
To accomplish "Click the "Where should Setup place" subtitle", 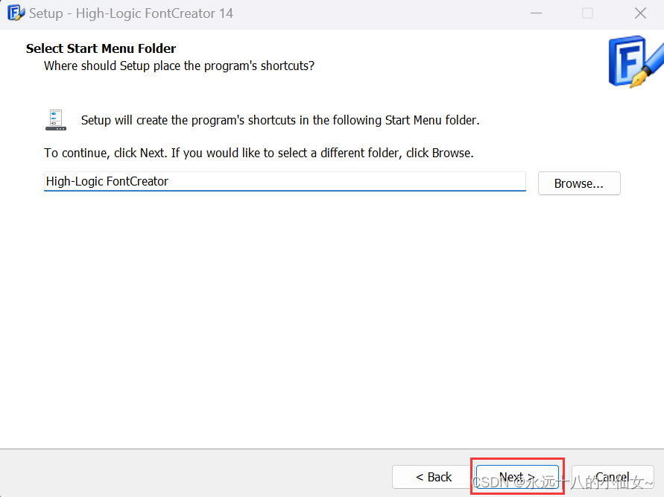I will pos(179,66).
